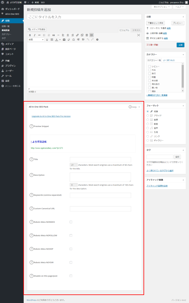Screen dimensions: 189x303
Task: Check the 旅行 category
Action: click(x=150, y=74)
